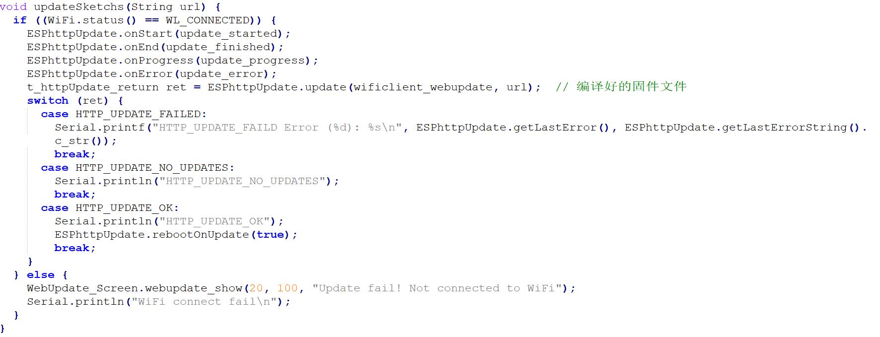Click the c_str() continuation line

85,141
